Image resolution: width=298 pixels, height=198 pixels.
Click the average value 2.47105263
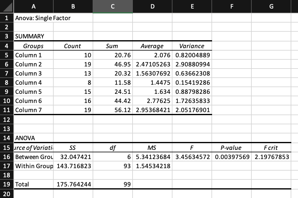(152, 64)
